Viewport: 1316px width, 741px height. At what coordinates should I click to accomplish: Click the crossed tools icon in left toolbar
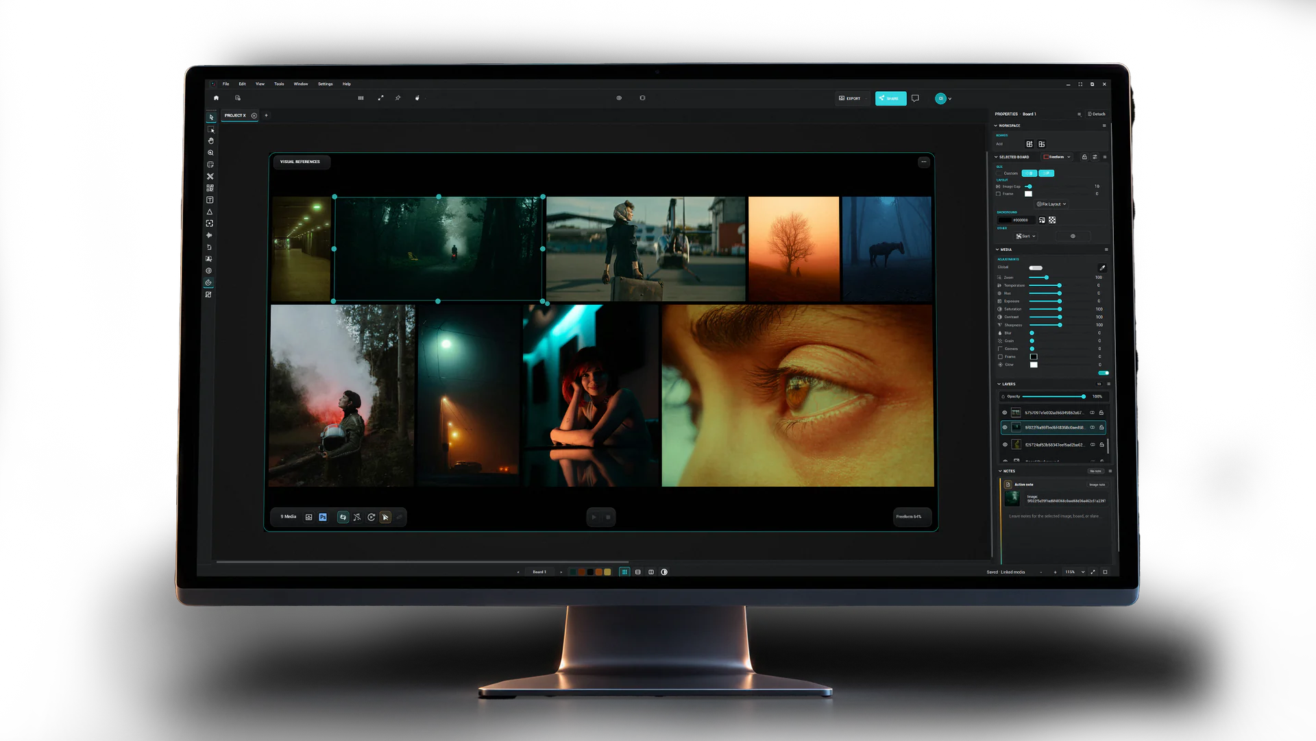tap(210, 176)
